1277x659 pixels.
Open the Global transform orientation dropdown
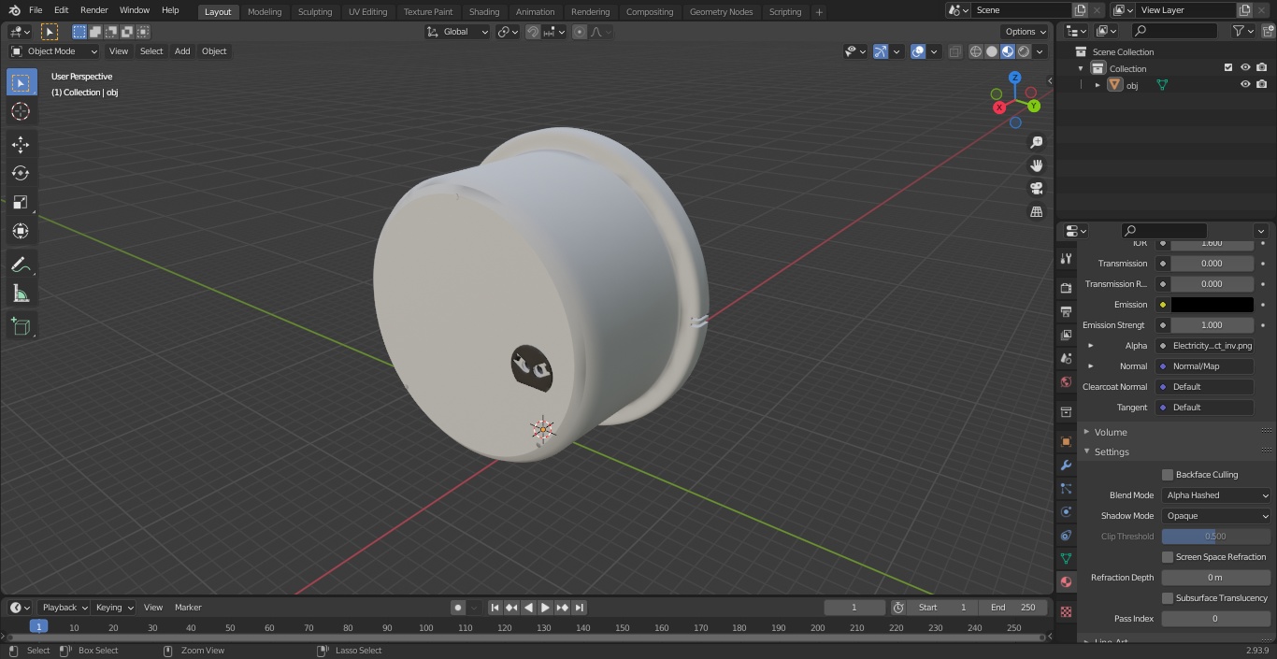point(457,32)
